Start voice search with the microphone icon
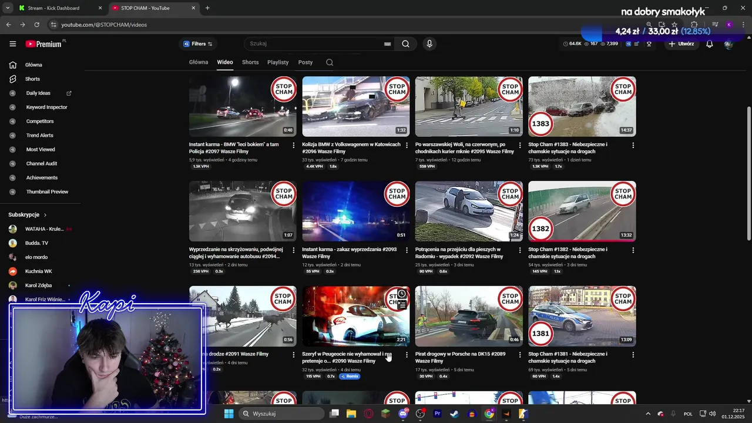 [429, 43]
